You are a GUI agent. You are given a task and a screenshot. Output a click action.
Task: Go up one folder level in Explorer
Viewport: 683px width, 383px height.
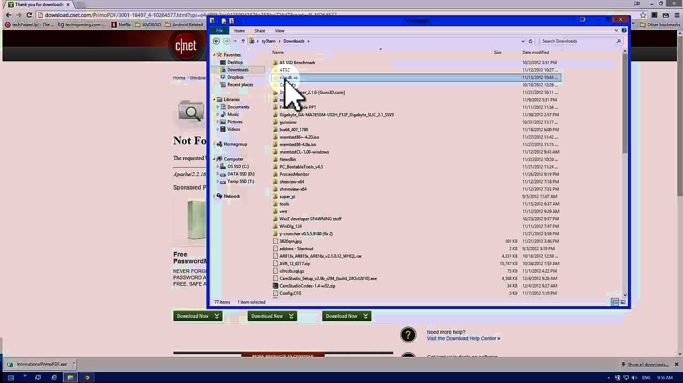pyautogui.click(x=243, y=41)
